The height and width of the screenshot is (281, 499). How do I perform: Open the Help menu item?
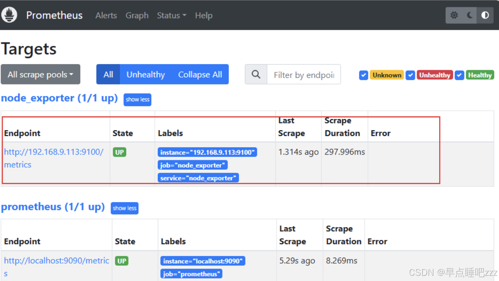point(204,15)
